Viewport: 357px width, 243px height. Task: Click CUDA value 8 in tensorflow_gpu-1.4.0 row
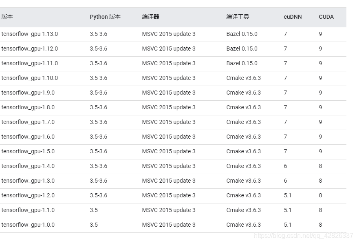click(320, 166)
